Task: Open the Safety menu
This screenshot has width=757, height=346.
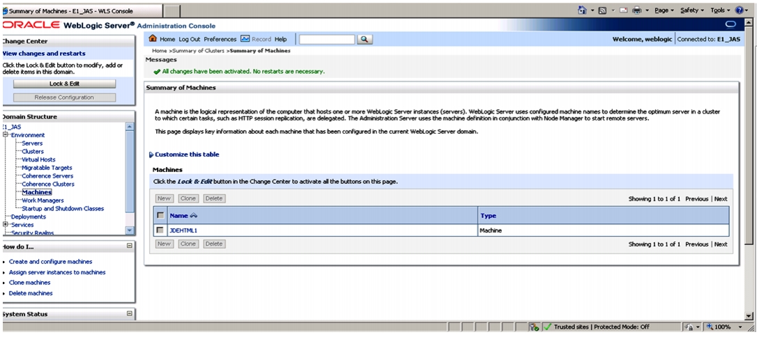Action: [x=692, y=10]
